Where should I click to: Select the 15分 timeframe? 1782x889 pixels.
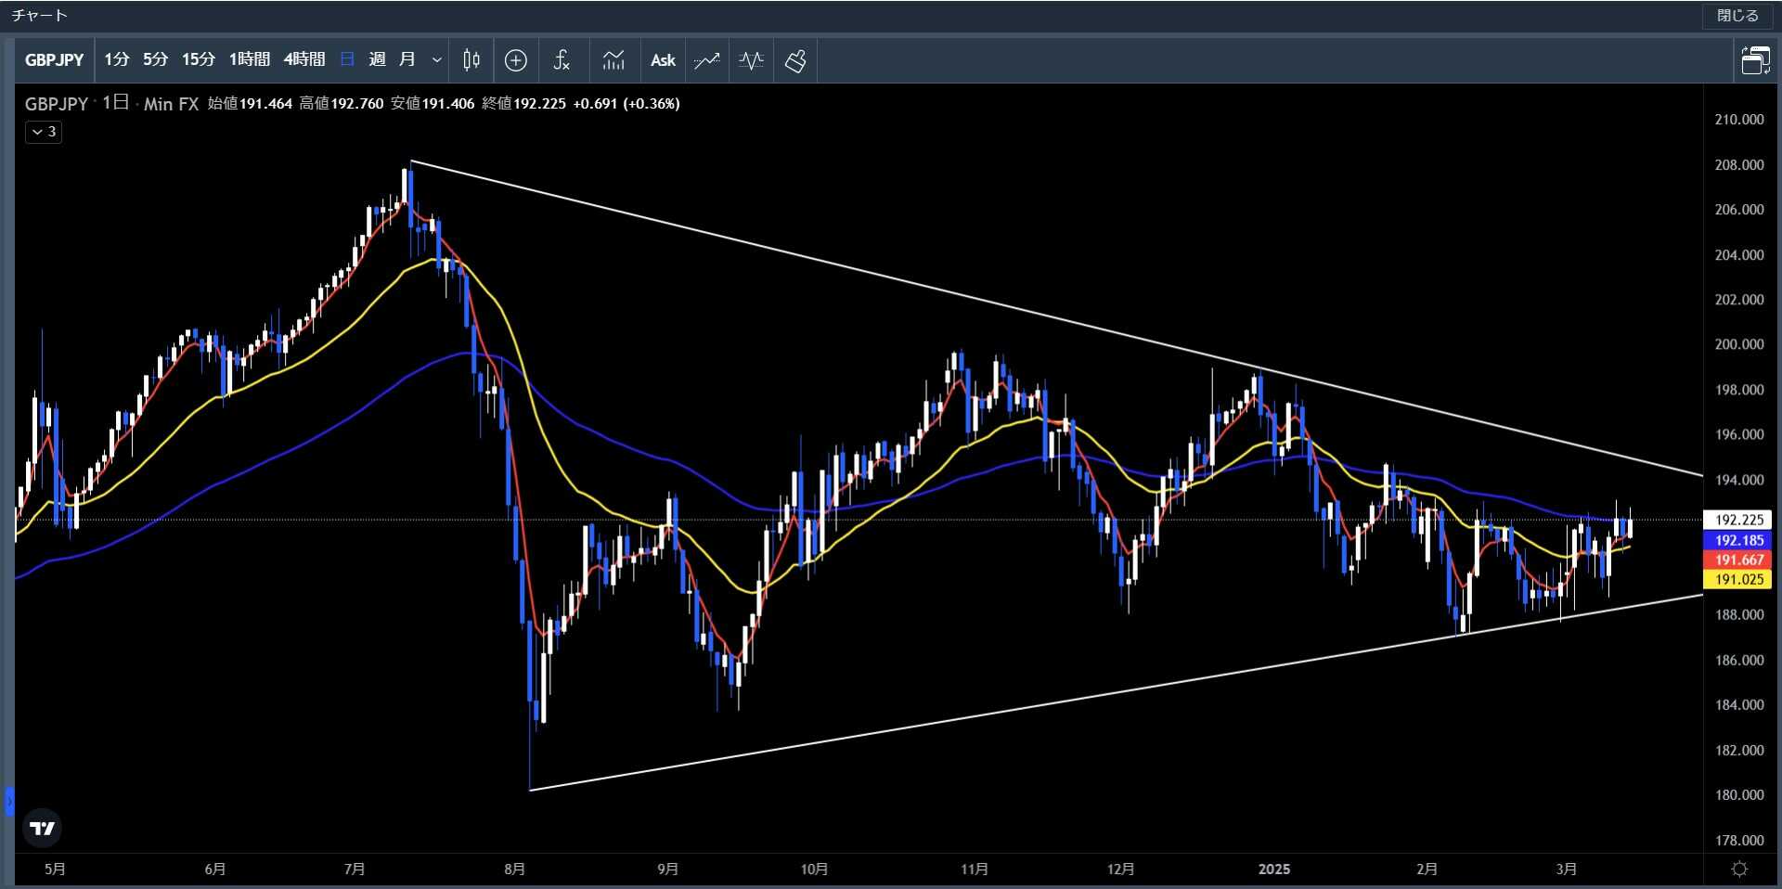(198, 60)
